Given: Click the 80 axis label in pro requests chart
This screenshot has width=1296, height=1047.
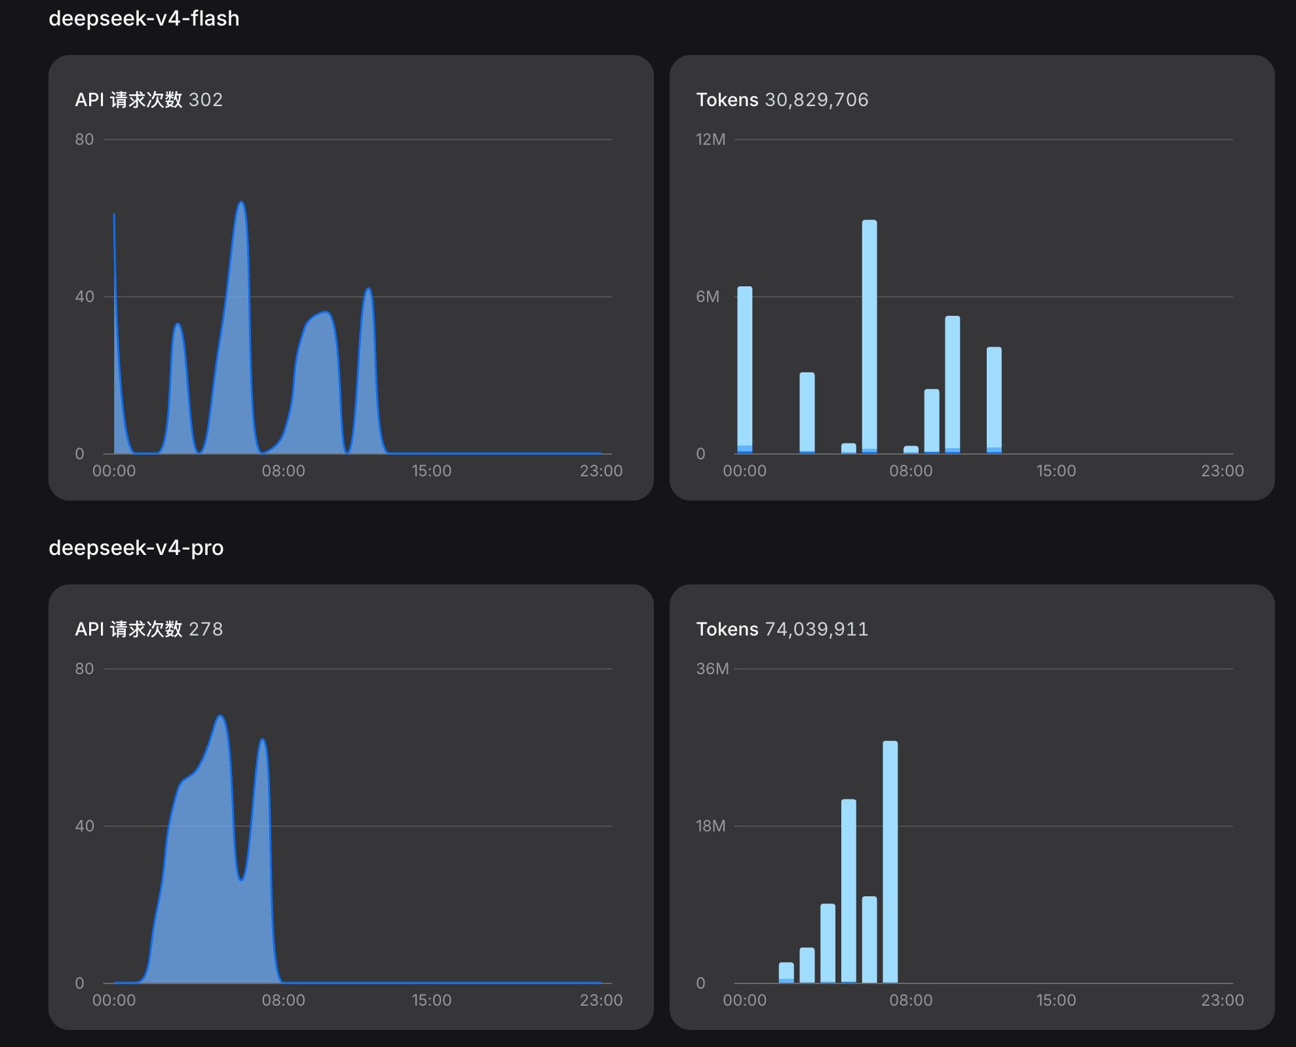Looking at the screenshot, I should click(85, 669).
